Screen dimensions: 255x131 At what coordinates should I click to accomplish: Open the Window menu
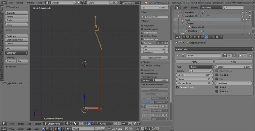point(30,3)
